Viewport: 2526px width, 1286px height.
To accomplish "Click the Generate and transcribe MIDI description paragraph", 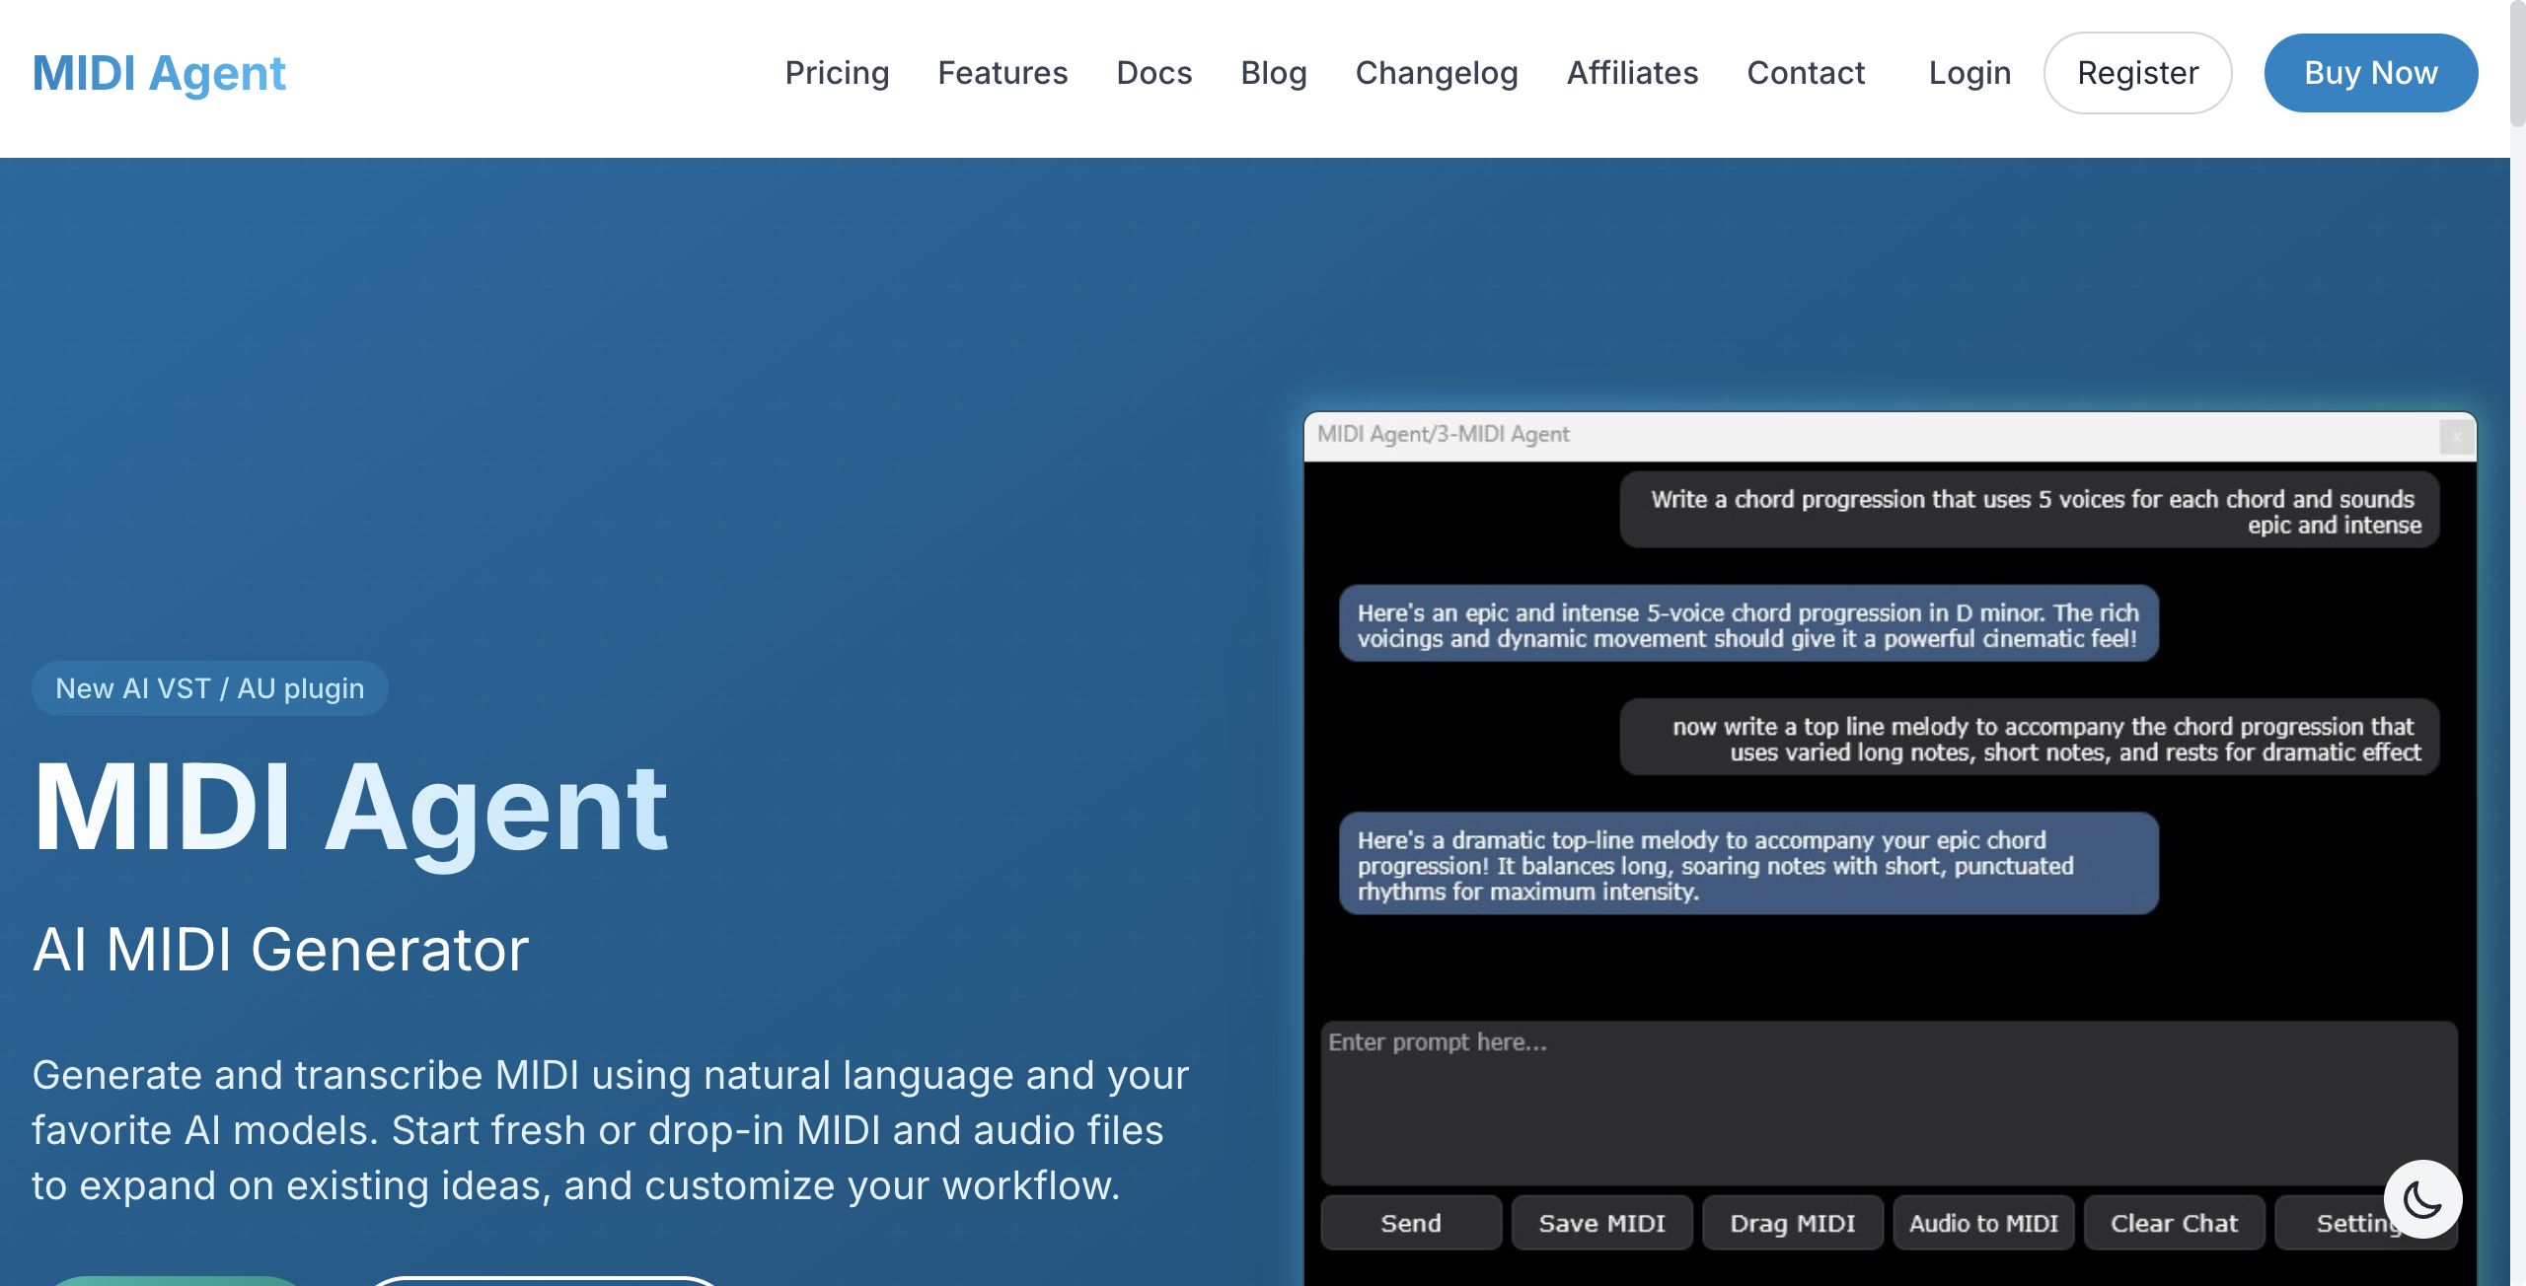I will pos(611,1130).
